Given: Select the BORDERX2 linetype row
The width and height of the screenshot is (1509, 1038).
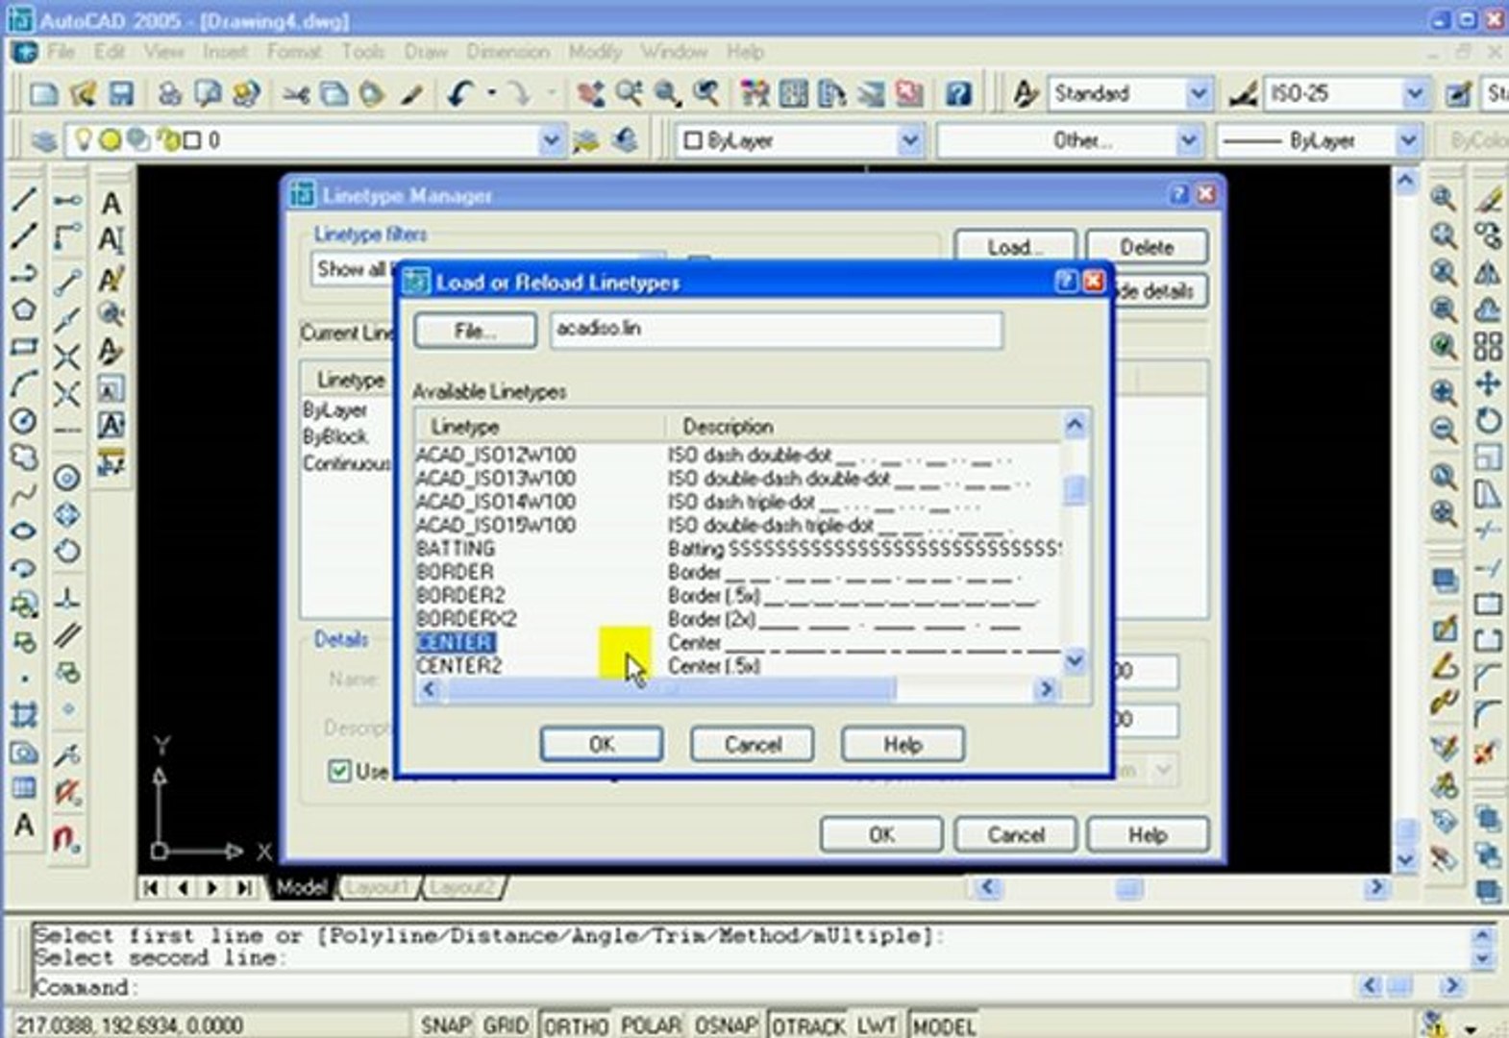Looking at the screenshot, I should pos(738,619).
